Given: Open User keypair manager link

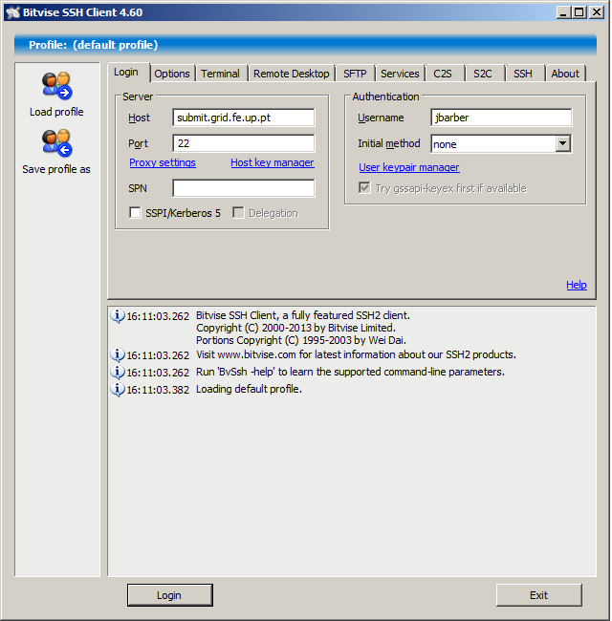Looking at the screenshot, I should pyautogui.click(x=409, y=167).
